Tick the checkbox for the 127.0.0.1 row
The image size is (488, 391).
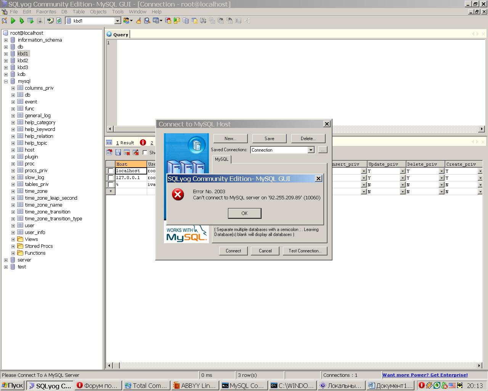click(111, 178)
